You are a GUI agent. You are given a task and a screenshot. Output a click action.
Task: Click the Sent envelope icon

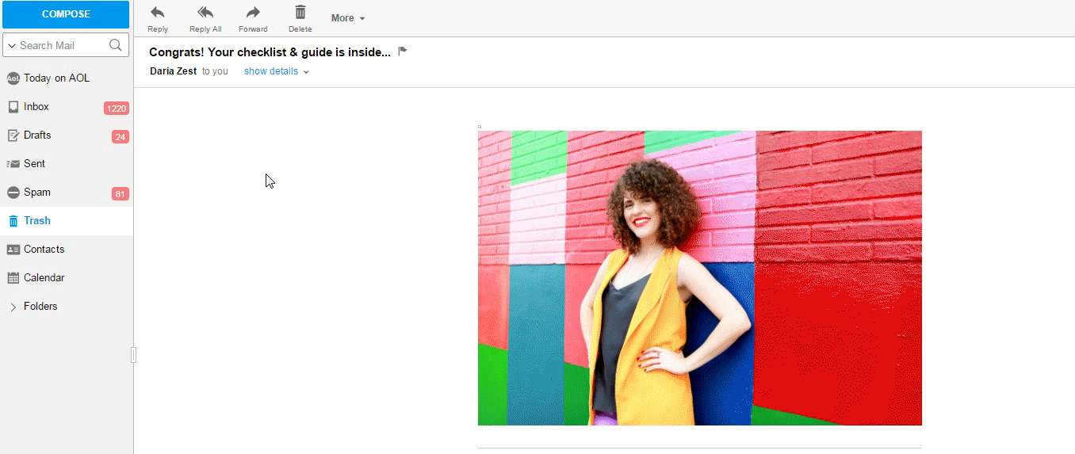click(13, 164)
